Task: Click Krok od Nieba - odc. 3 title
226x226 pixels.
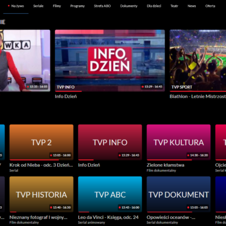Action: pos(41,165)
